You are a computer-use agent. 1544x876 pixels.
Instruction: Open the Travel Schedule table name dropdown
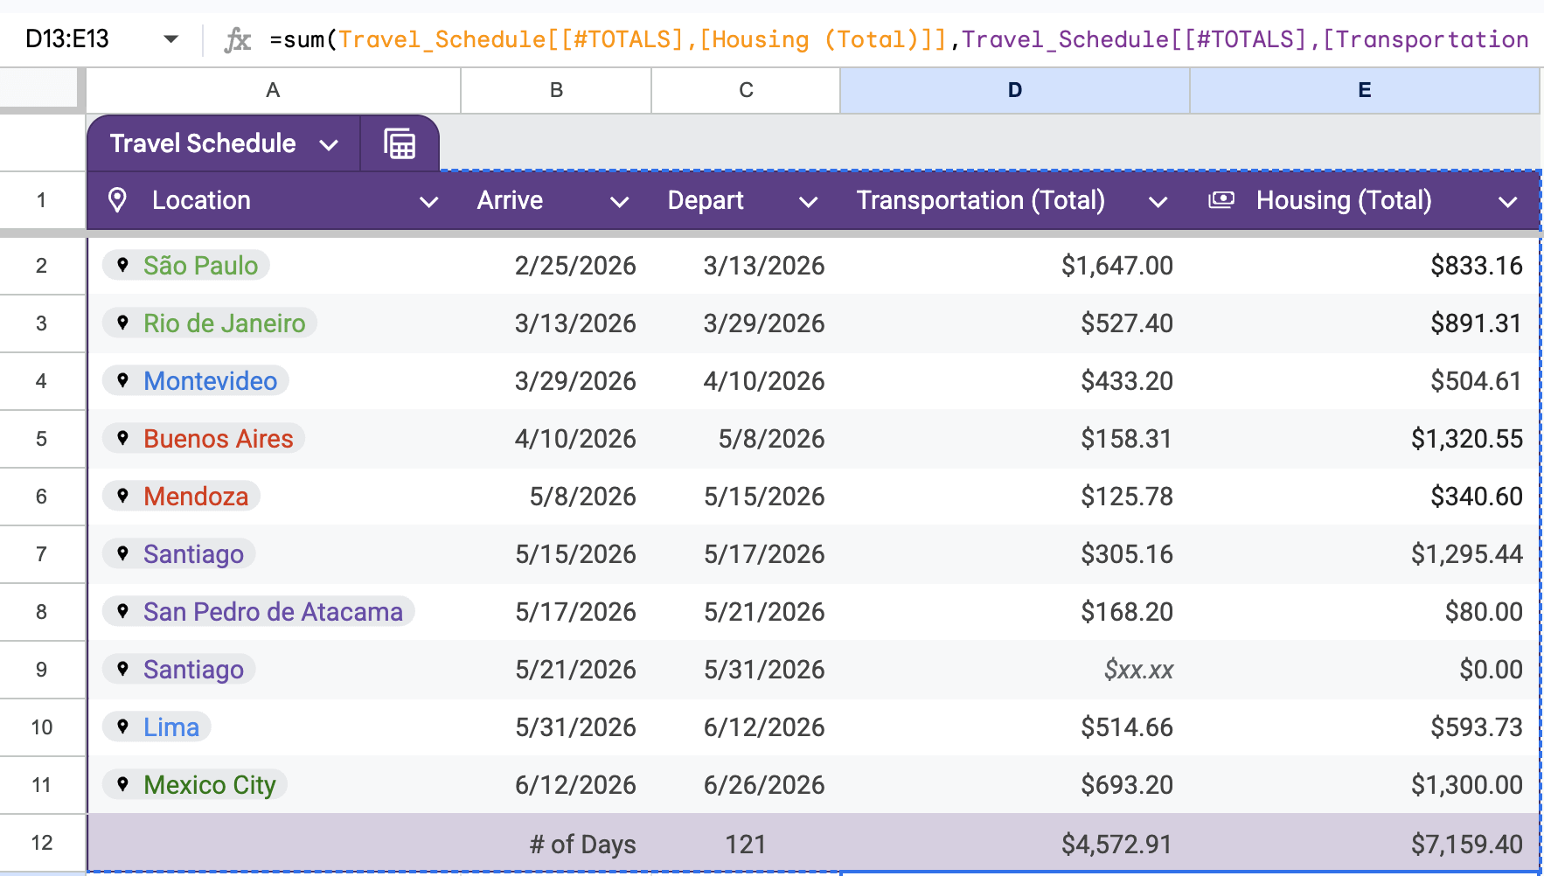coord(329,144)
